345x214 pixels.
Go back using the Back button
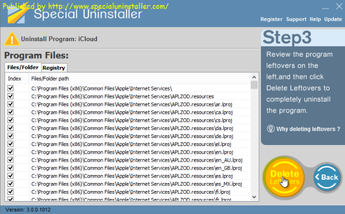327,177
